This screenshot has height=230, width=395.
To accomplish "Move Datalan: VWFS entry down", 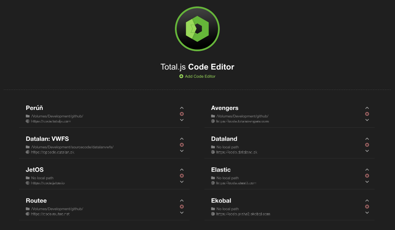I will point(182,151).
